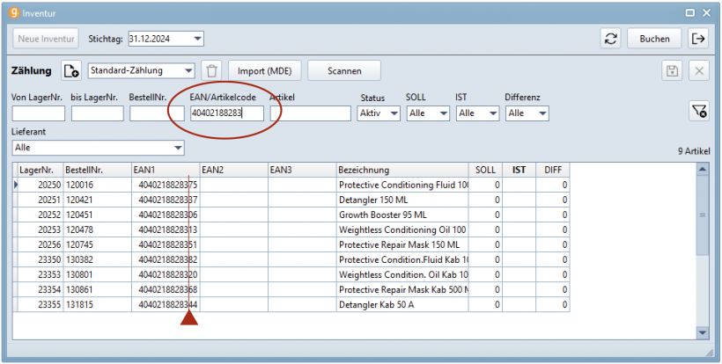Open the Lieferant dropdown
This screenshot has width=722, height=364.
178,148
